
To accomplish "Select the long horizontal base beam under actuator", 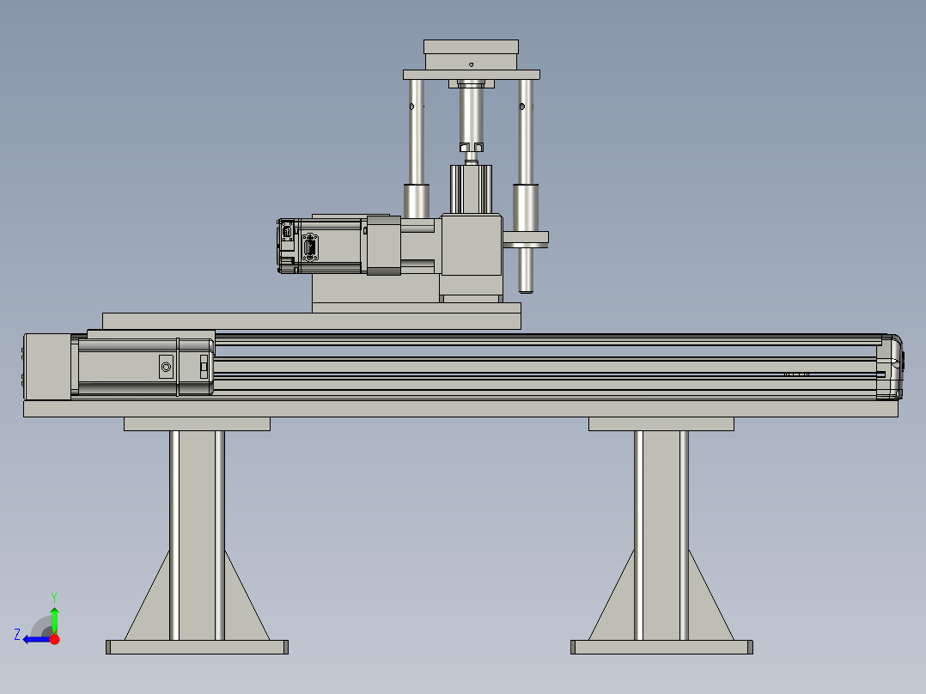I will [460, 409].
